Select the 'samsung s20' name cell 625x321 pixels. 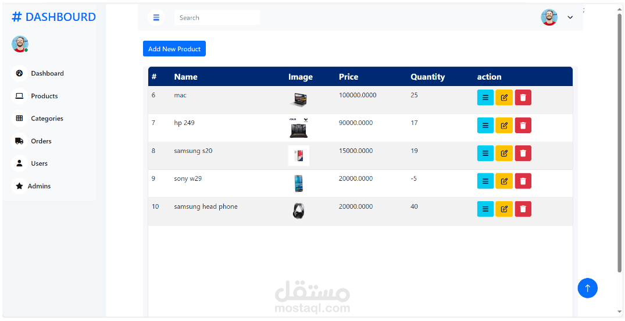193,151
